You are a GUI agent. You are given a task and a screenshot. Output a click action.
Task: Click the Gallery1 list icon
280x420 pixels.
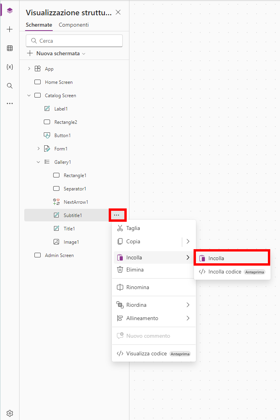pyautogui.click(x=47, y=162)
